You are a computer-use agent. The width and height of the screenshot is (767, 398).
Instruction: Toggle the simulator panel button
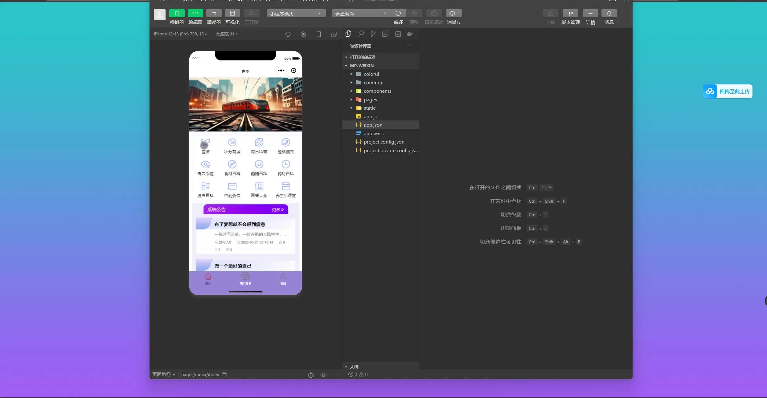[177, 13]
